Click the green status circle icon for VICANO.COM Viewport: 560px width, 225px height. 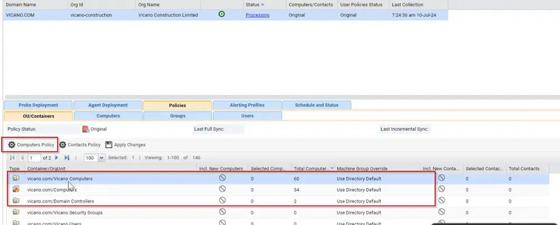pos(221,15)
